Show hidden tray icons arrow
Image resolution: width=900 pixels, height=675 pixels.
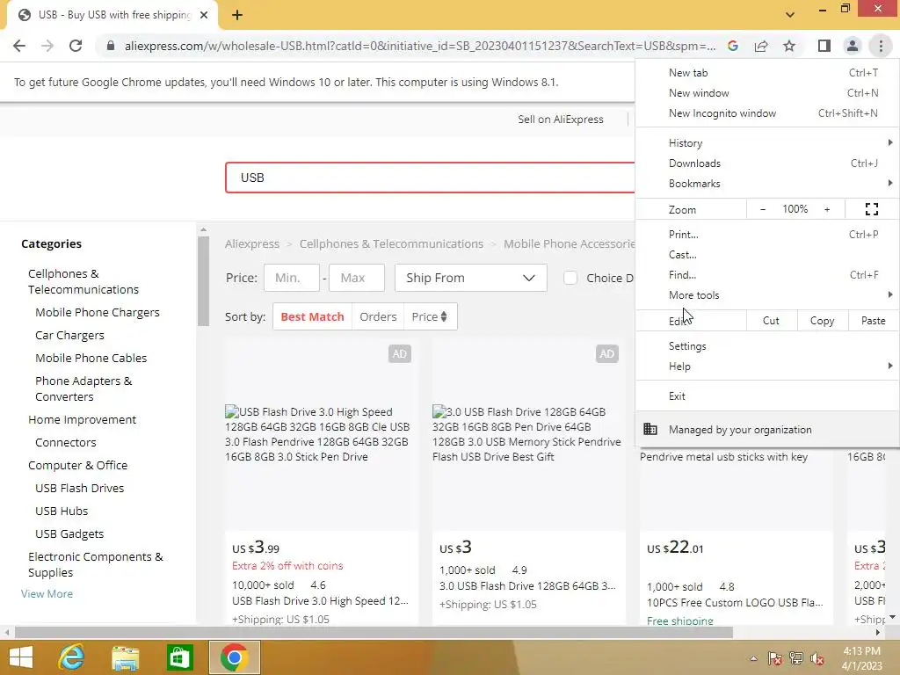(x=753, y=658)
